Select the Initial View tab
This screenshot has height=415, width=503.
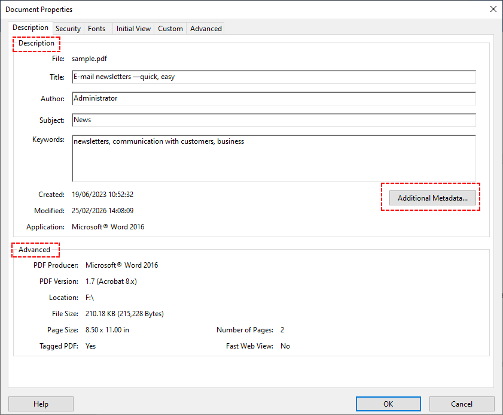[x=133, y=28]
